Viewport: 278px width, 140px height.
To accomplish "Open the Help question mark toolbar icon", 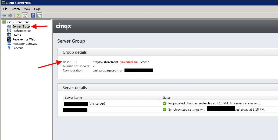I will click(33, 15).
